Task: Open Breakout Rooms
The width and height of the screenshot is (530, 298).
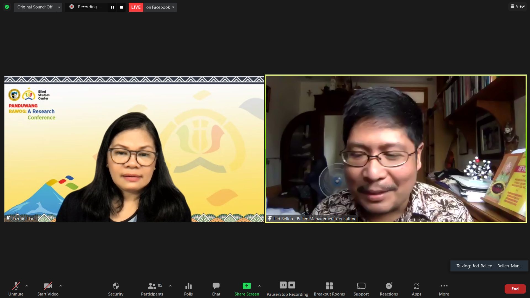Action: click(x=329, y=289)
